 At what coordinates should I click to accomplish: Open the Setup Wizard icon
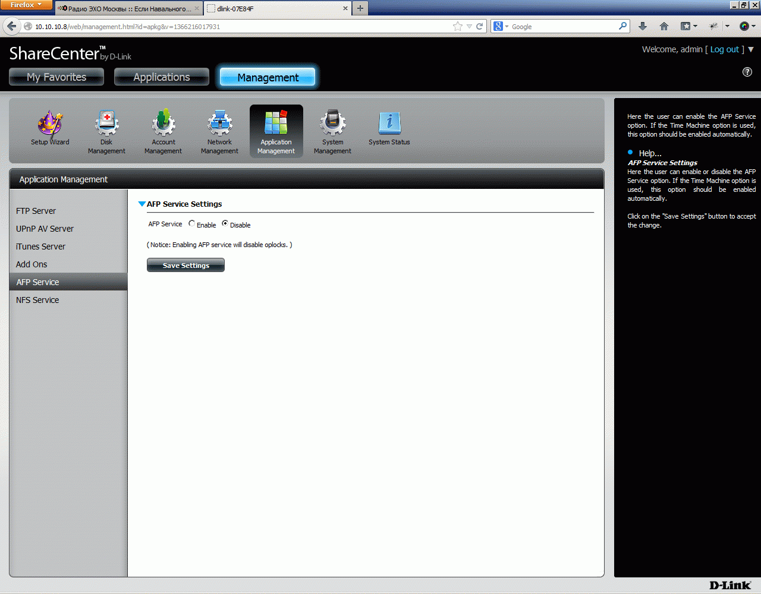click(x=50, y=128)
